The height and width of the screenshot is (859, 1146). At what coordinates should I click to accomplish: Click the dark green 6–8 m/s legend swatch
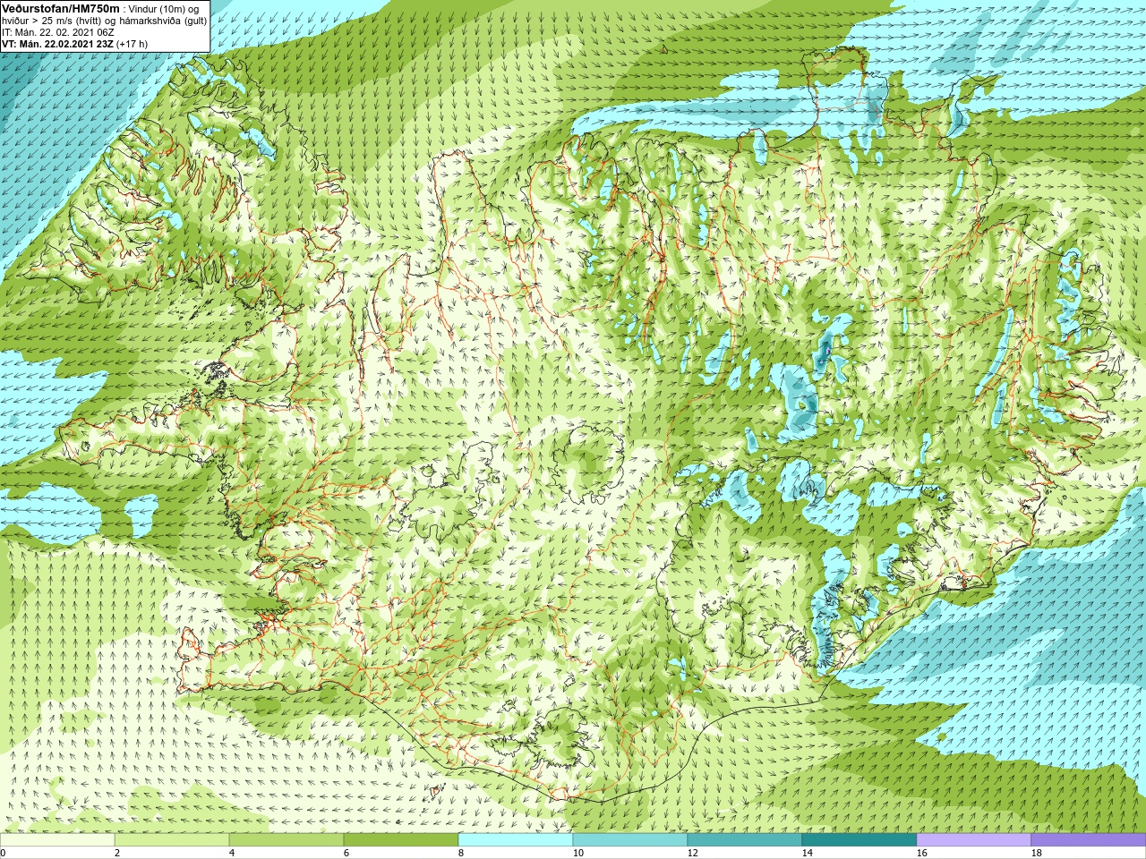401,840
